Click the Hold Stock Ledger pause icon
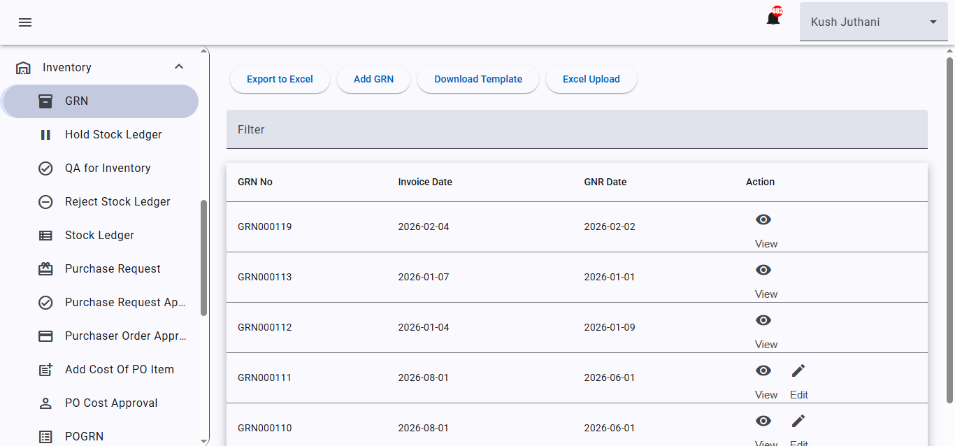Viewport: 955px width, 446px height. (x=45, y=135)
